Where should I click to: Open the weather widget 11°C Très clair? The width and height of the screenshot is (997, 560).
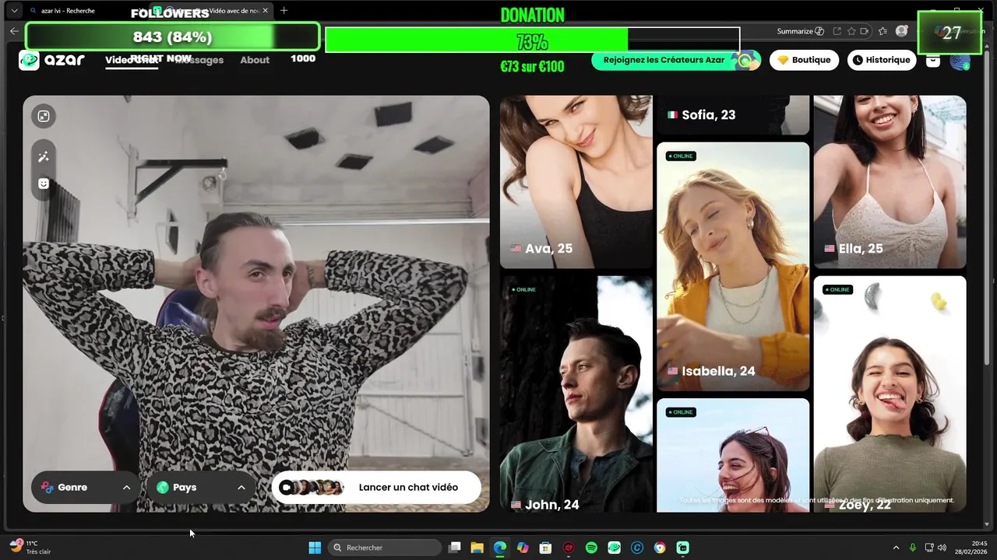[31, 548]
